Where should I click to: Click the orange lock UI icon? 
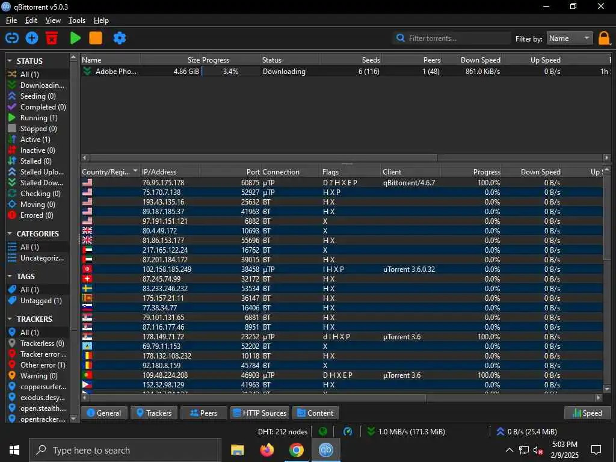604,38
